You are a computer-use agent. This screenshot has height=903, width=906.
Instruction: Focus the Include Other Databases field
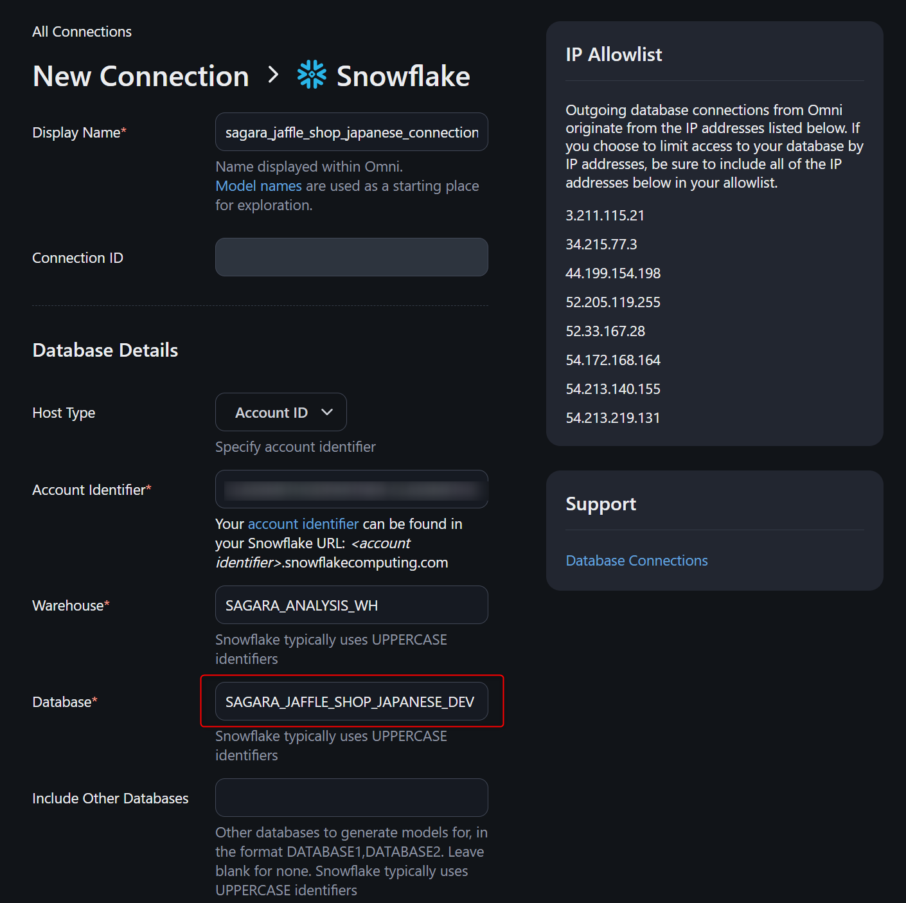351,798
